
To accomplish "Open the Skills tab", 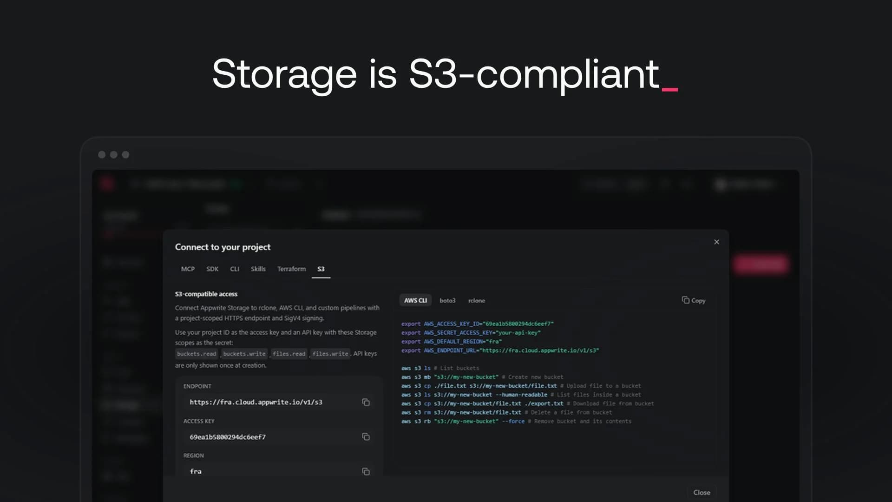I will tap(258, 269).
